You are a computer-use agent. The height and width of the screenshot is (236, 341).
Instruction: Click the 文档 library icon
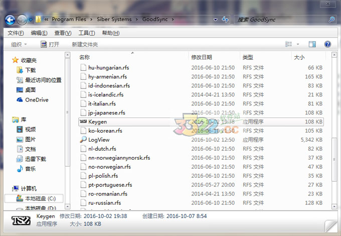(x=20, y=149)
